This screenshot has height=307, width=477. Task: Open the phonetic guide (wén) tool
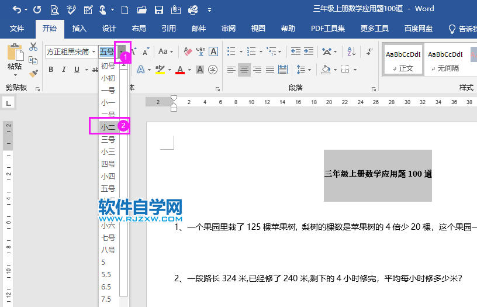point(201,51)
